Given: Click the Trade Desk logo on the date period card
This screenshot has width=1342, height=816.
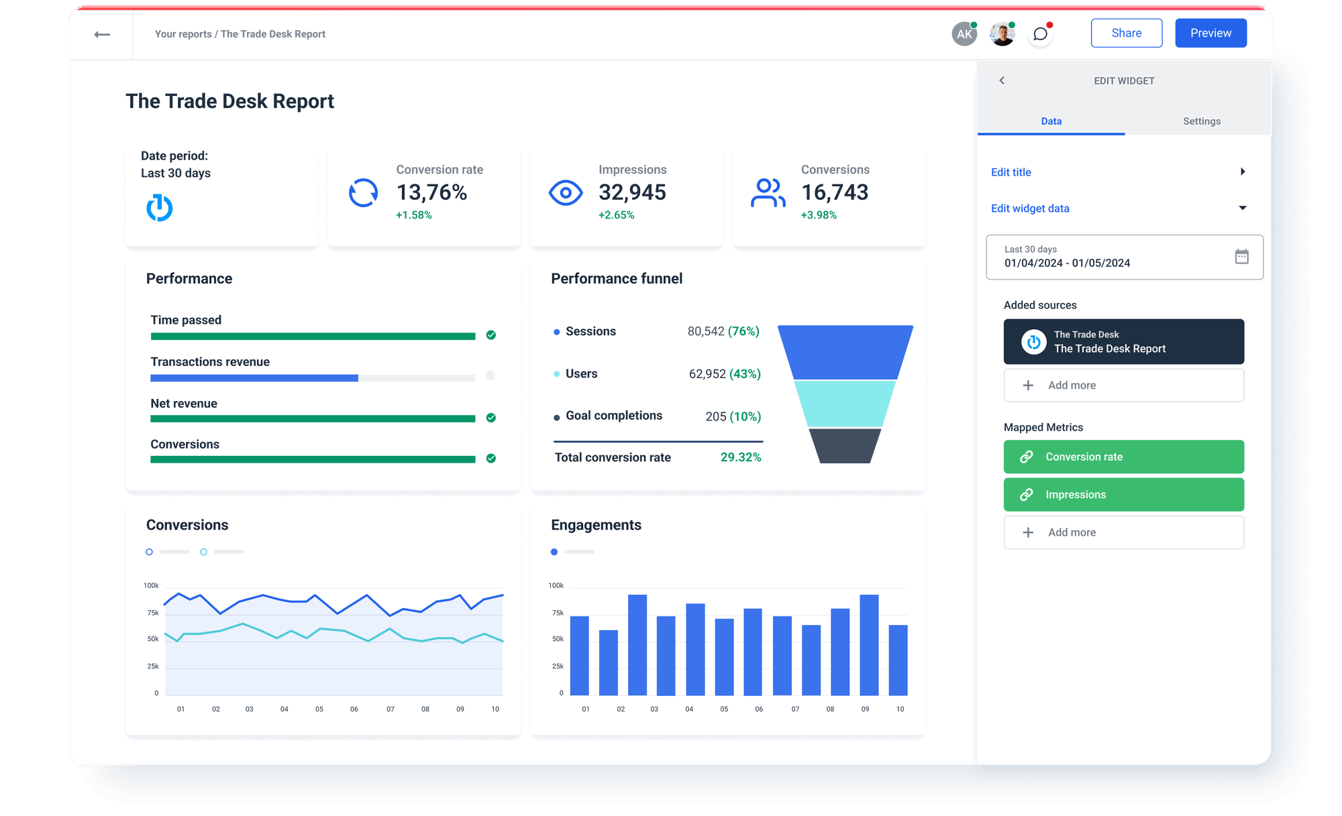Looking at the screenshot, I should (158, 207).
